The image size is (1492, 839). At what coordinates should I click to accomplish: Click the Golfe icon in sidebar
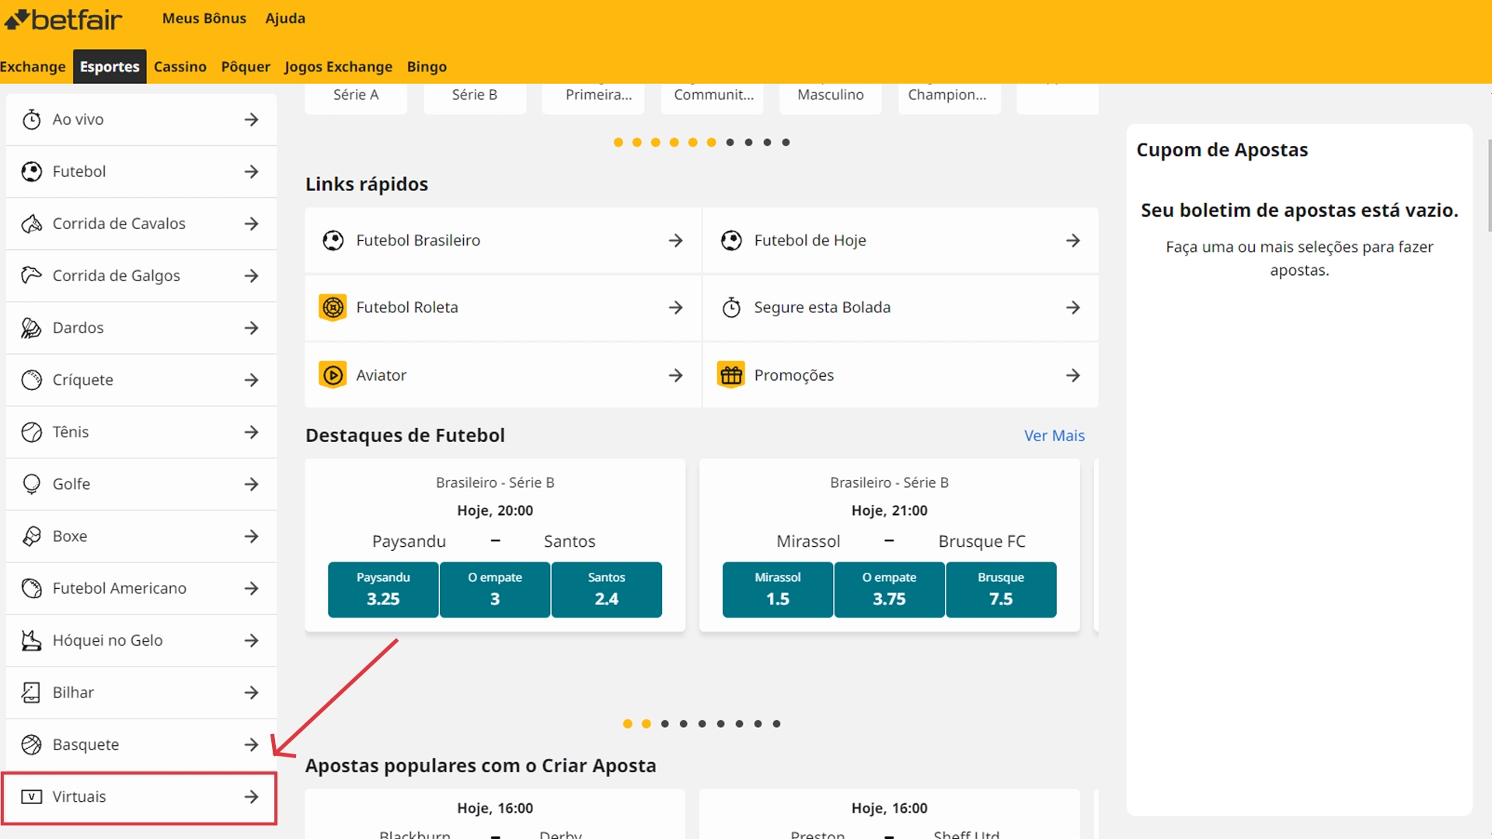pos(31,484)
